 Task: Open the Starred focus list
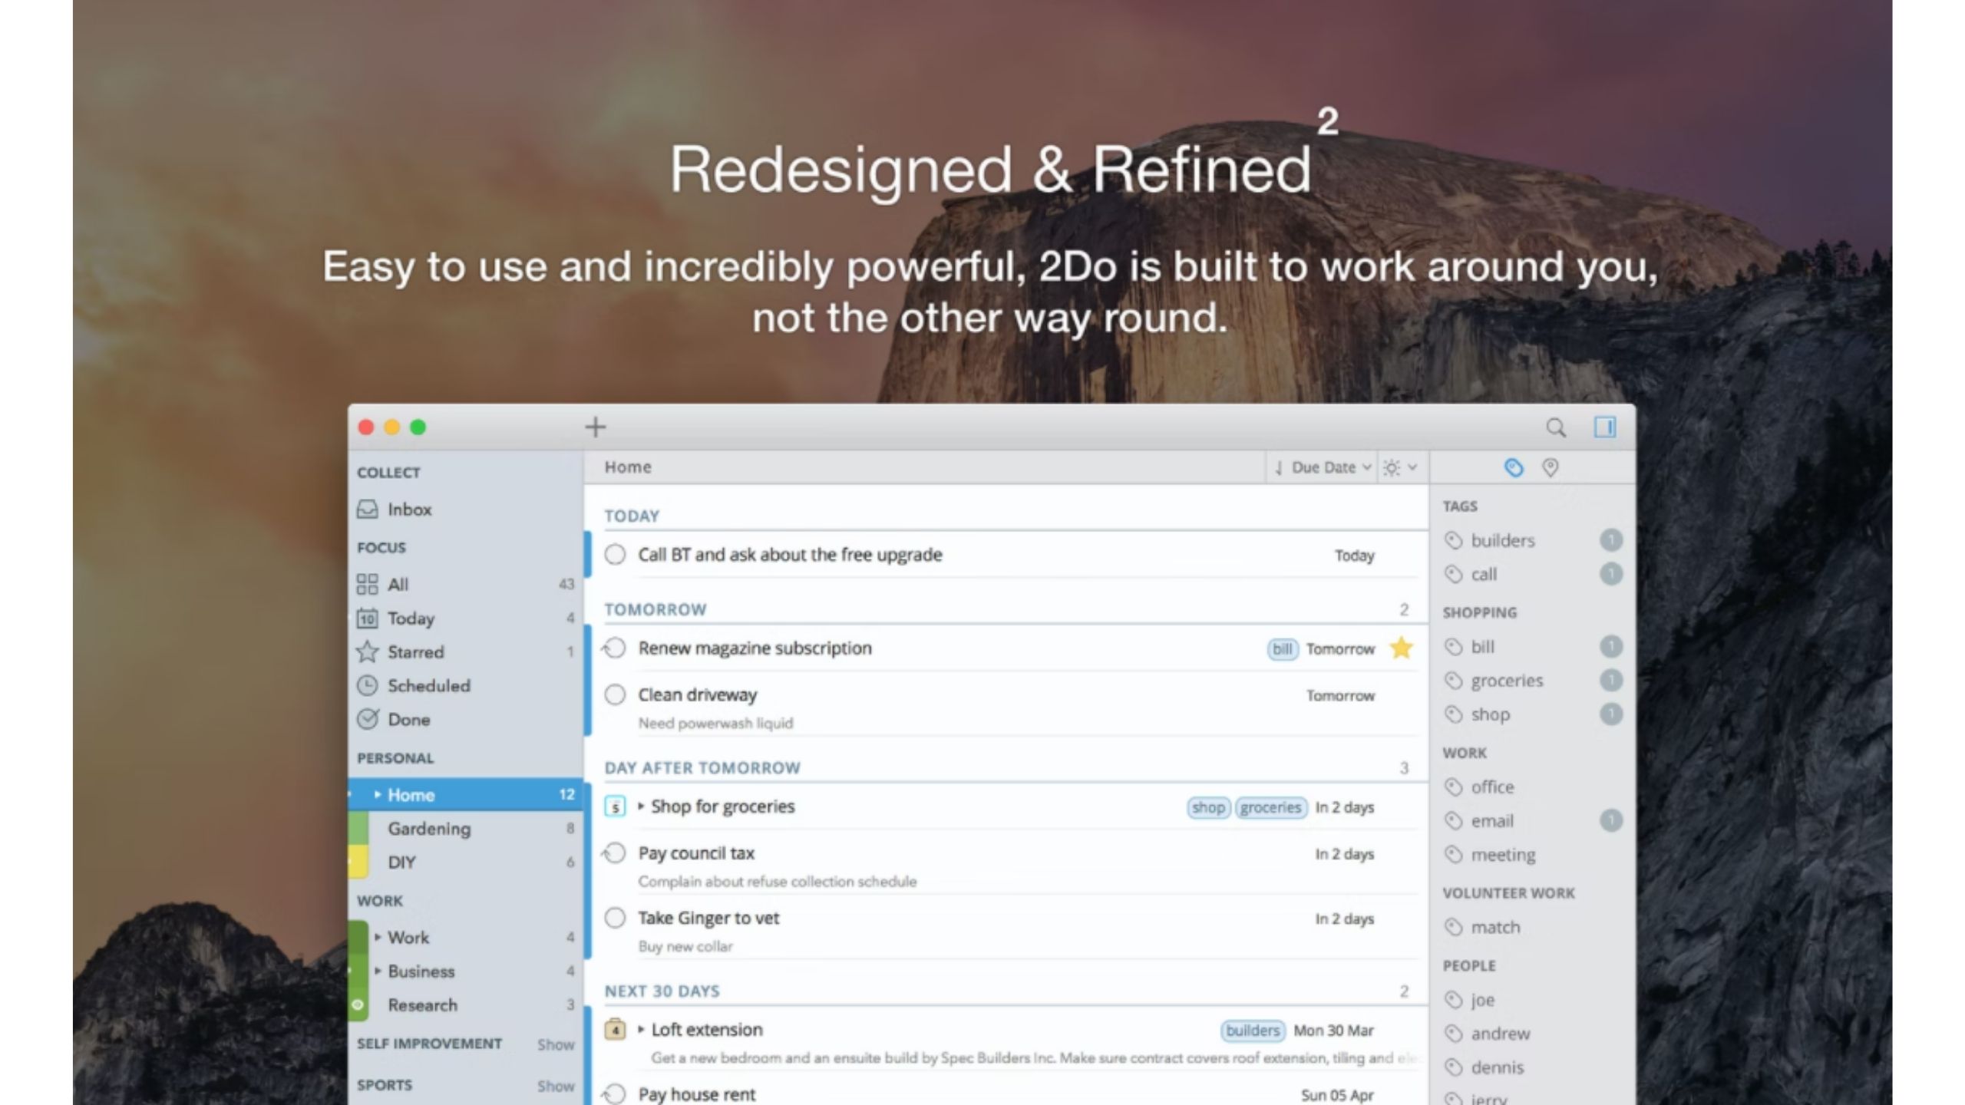tap(414, 652)
